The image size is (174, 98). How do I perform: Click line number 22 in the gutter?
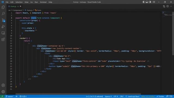point(11,66)
